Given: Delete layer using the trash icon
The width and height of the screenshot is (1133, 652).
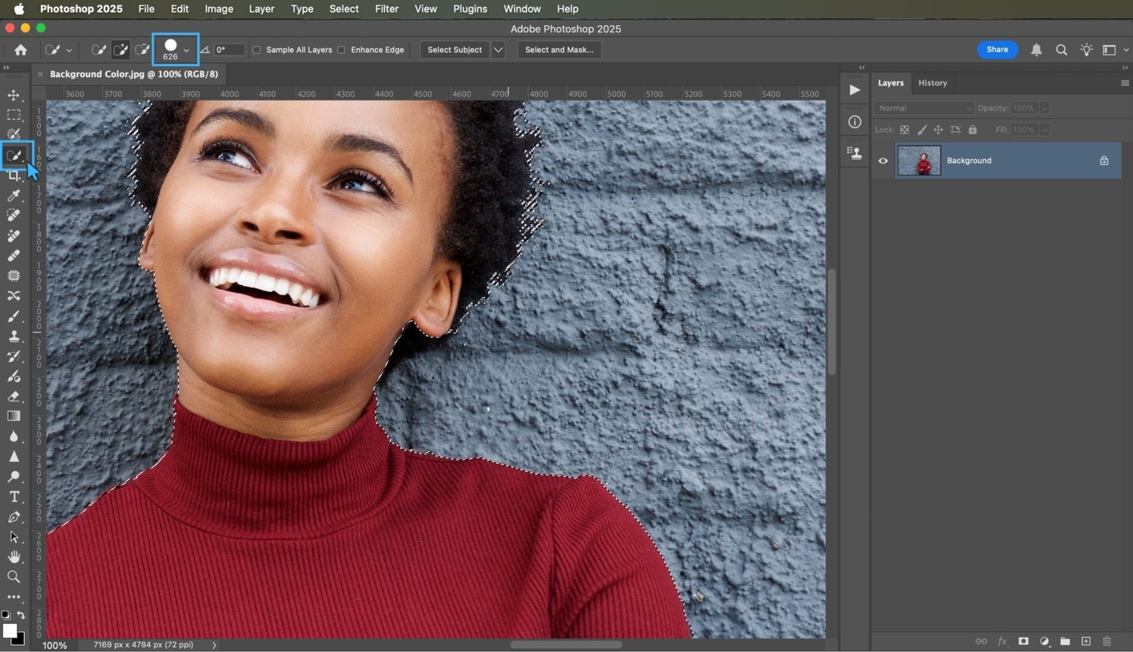Looking at the screenshot, I should [1107, 641].
